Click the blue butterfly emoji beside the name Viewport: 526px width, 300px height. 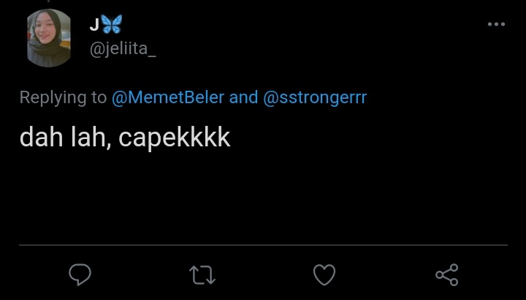pos(112,24)
